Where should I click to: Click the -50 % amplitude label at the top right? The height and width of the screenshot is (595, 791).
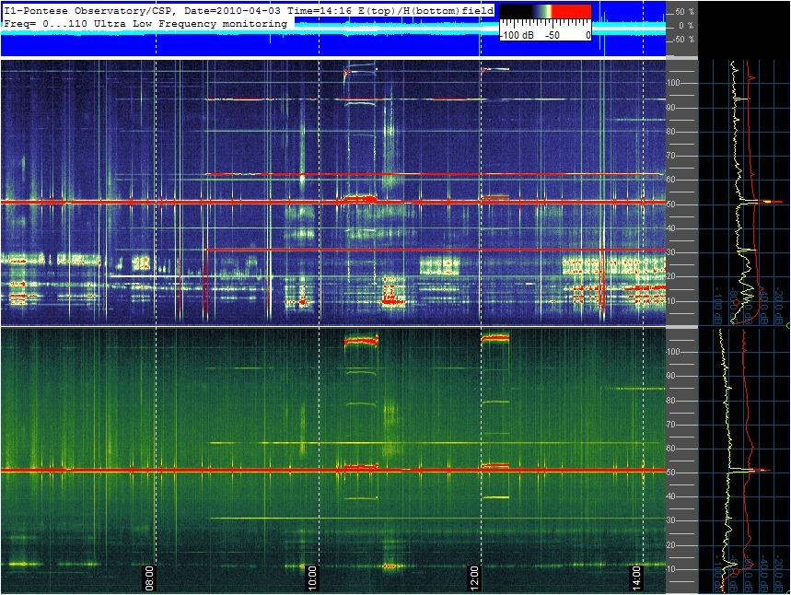click(x=683, y=40)
